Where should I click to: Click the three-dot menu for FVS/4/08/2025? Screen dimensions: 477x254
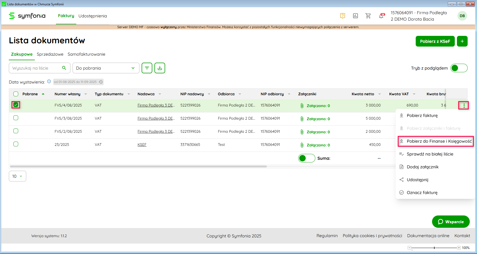(x=464, y=105)
